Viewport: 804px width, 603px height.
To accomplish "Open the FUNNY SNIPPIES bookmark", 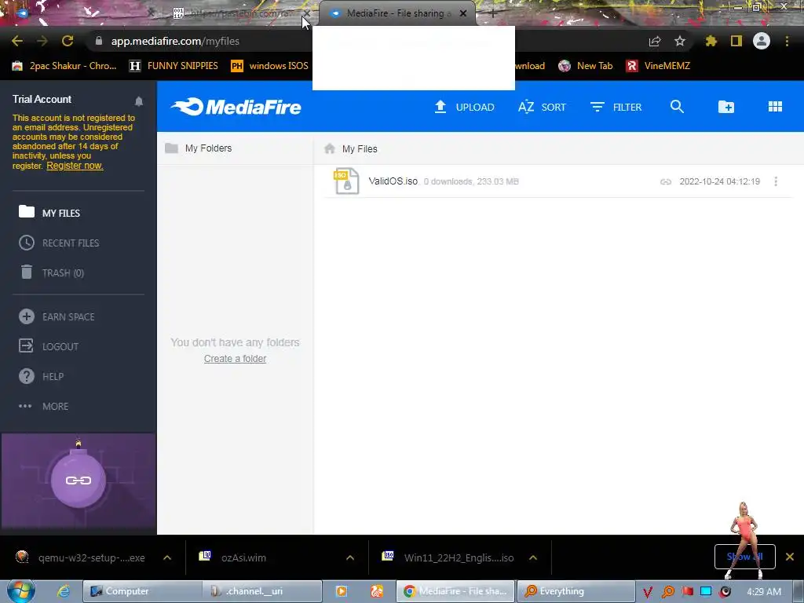I will coord(174,66).
